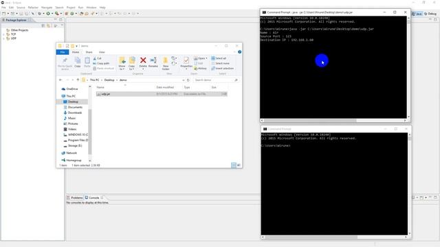The image size is (440, 247).
Task: Click Copy path in the ribbon
Action: (101, 63)
